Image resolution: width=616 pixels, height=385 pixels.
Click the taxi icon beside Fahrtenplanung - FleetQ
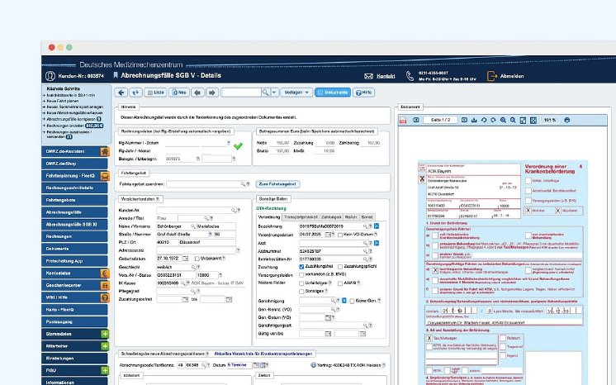pyautogui.click(x=105, y=176)
